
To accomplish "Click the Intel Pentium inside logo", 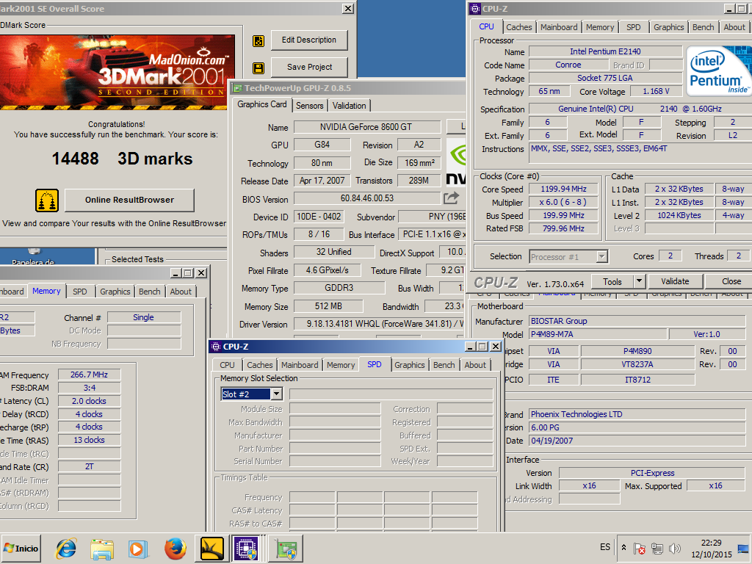I will tap(718, 71).
